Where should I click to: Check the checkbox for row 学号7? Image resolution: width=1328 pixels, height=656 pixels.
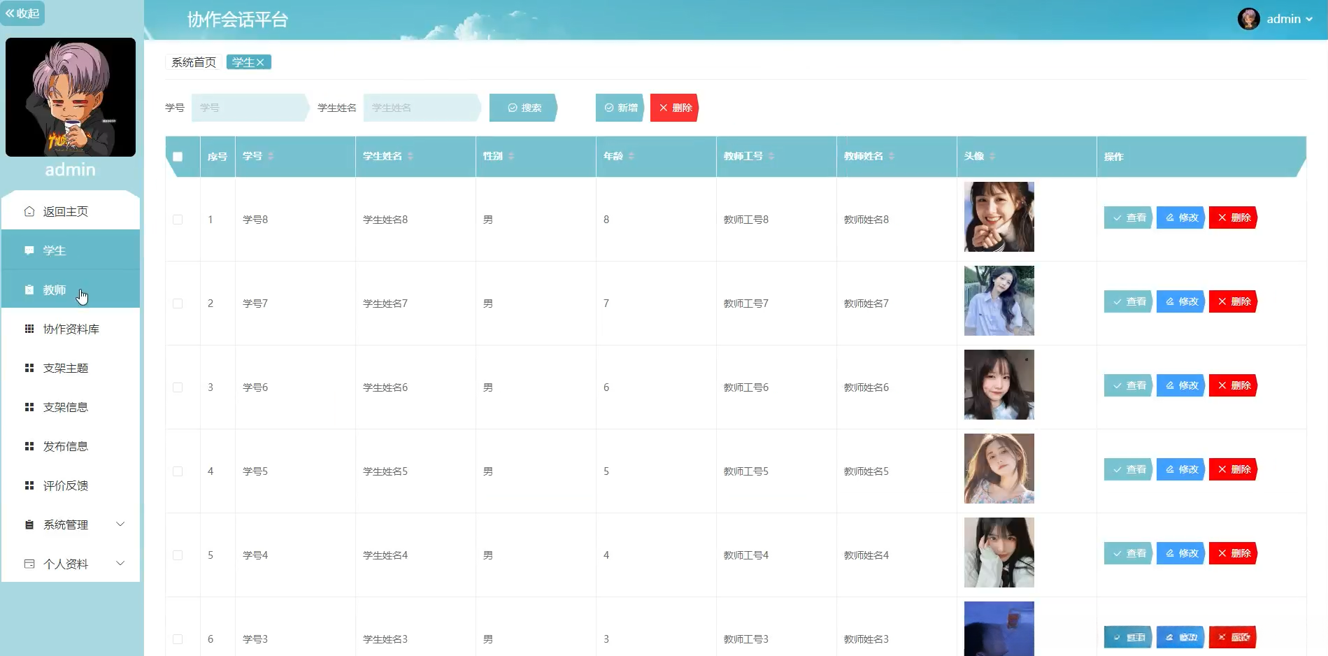pos(178,304)
